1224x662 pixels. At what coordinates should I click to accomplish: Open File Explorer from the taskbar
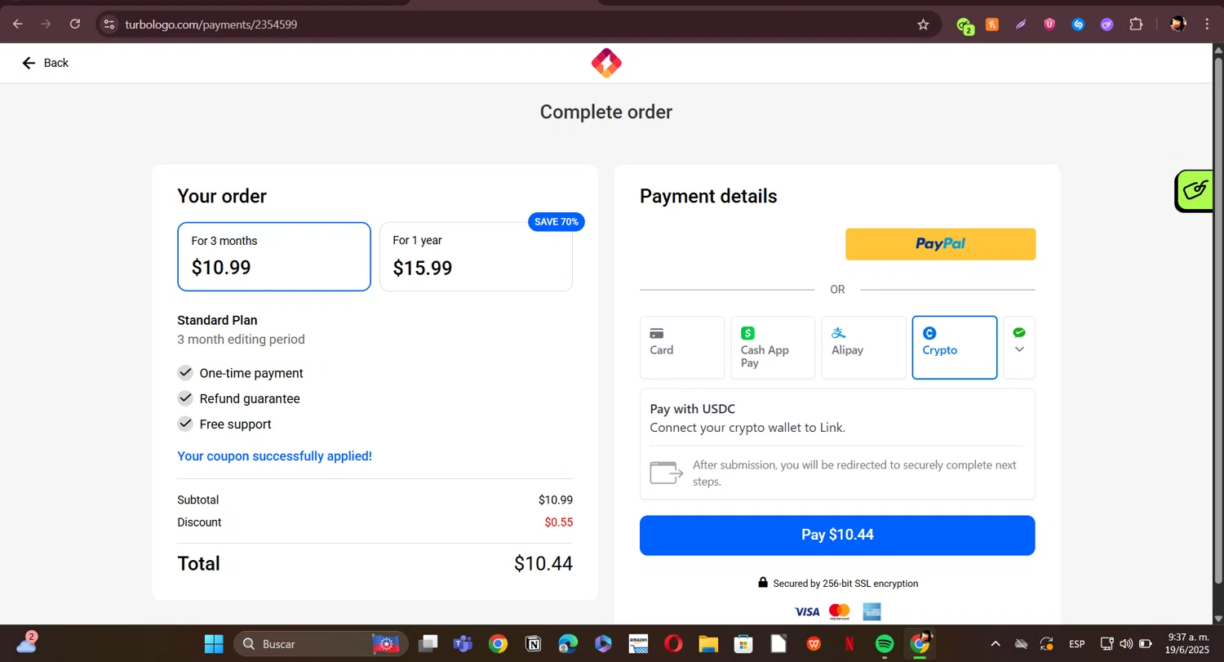707,644
